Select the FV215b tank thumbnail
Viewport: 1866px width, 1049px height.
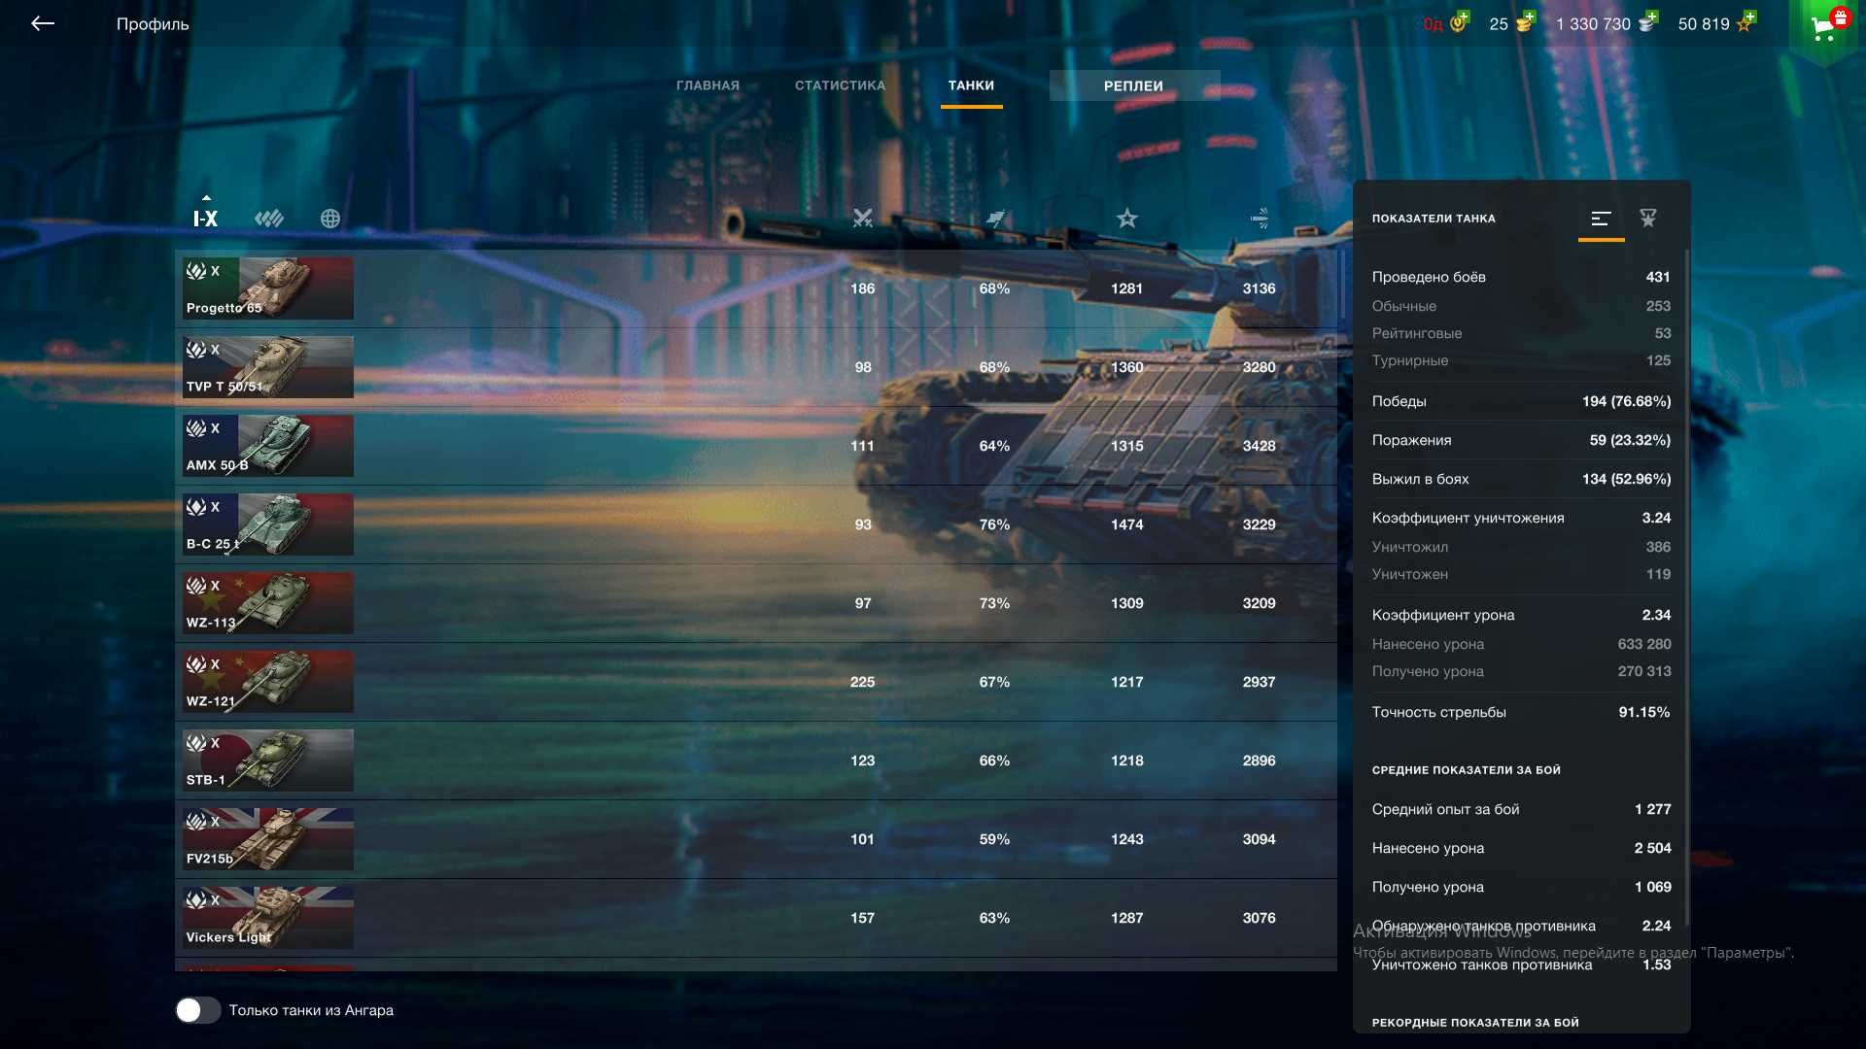[268, 839]
